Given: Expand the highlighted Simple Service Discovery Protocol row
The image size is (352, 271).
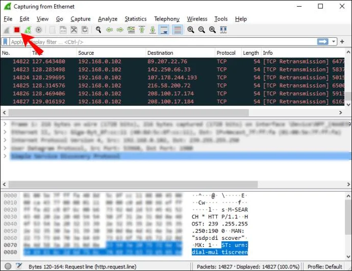Looking at the screenshot, I should (x=5, y=156).
